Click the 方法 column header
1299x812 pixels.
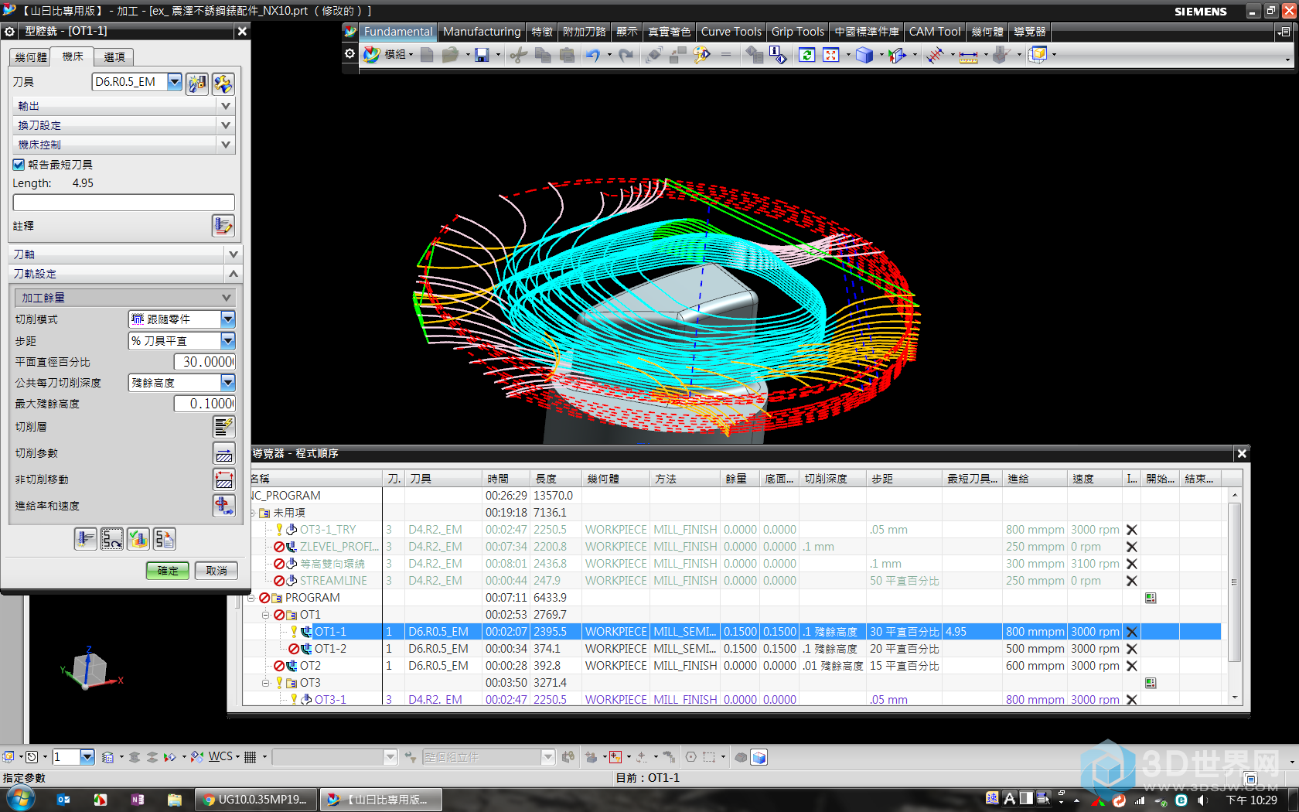tap(685, 479)
